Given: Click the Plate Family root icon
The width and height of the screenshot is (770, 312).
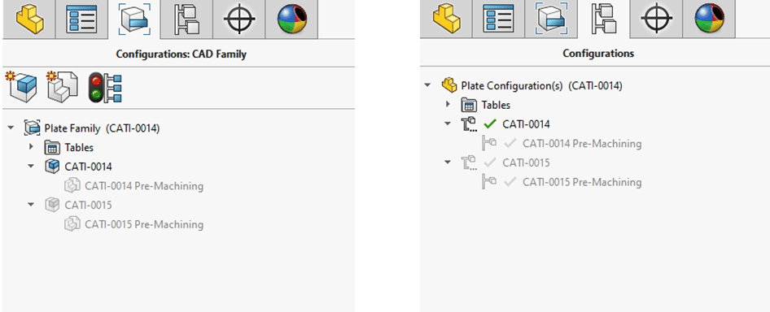Looking at the screenshot, I should 32,128.
